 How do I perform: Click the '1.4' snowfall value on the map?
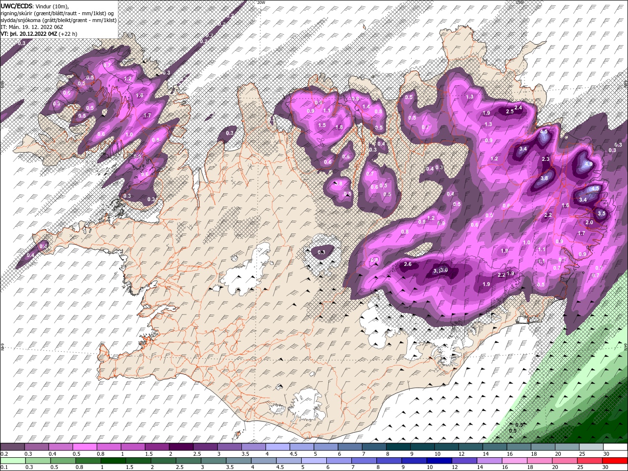click(366, 106)
